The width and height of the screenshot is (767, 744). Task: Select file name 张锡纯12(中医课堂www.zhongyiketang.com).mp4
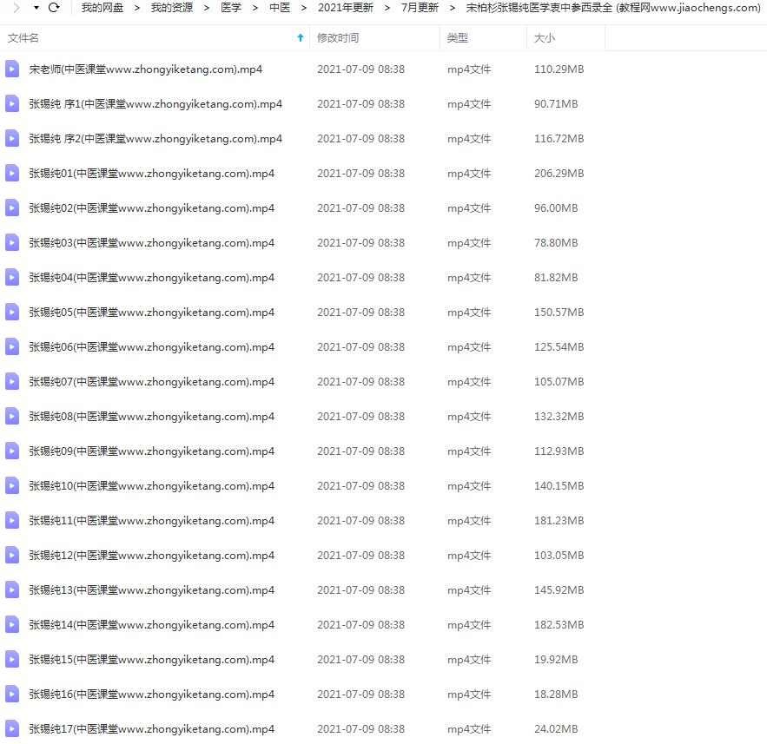152,556
